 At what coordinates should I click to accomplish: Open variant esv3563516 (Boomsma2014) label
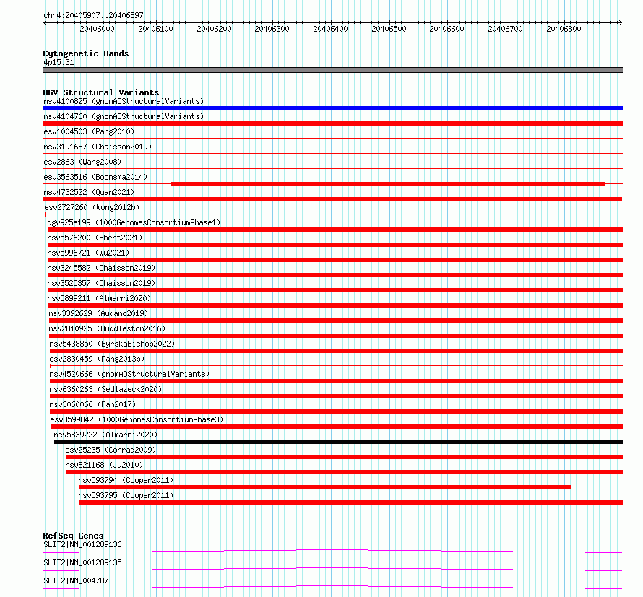coord(95,177)
